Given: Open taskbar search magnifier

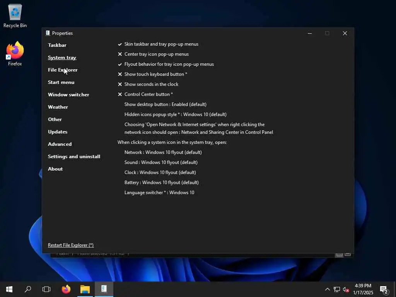Looking at the screenshot, I should (x=28, y=289).
